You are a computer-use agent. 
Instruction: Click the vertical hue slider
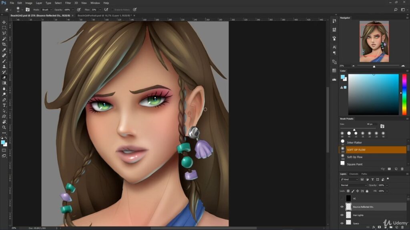coord(404,94)
